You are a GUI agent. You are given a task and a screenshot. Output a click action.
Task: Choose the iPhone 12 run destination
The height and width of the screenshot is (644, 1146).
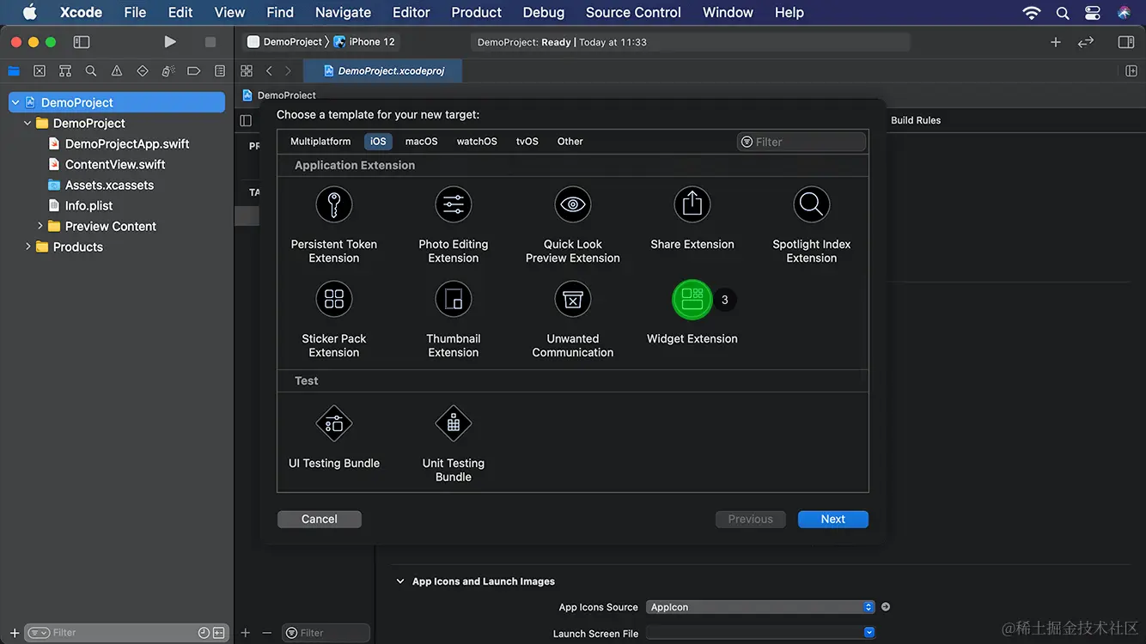tap(365, 41)
